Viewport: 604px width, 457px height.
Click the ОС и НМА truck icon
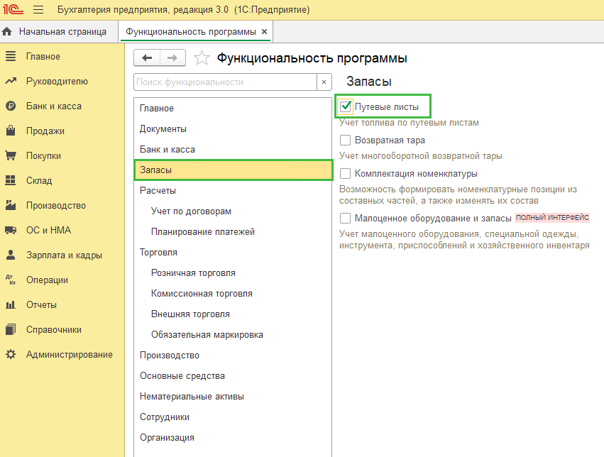point(11,230)
